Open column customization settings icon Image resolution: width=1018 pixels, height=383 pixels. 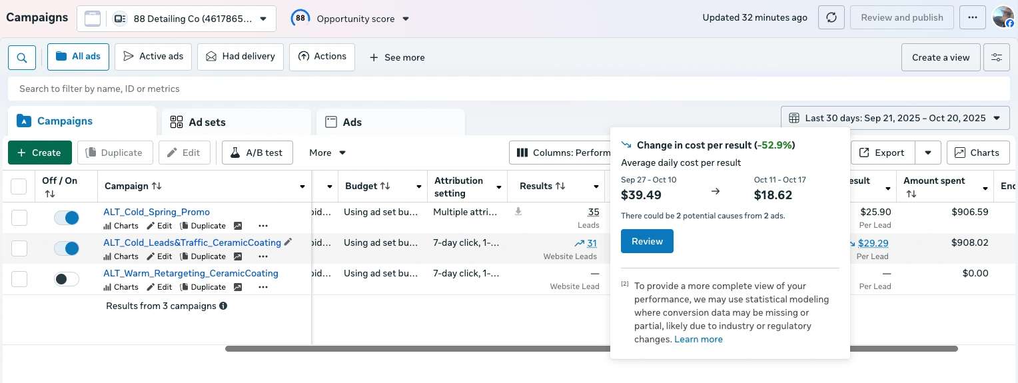[x=997, y=57]
